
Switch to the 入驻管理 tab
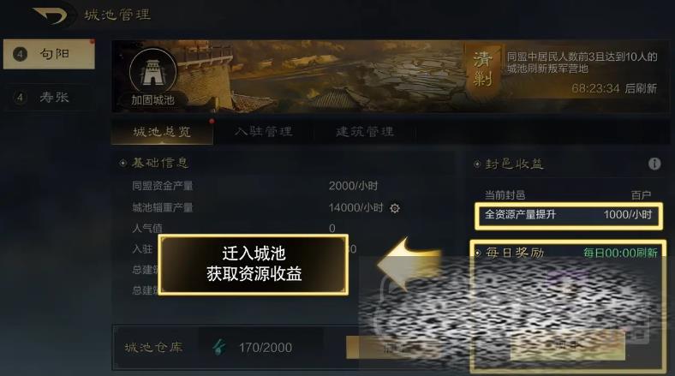click(x=264, y=131)
